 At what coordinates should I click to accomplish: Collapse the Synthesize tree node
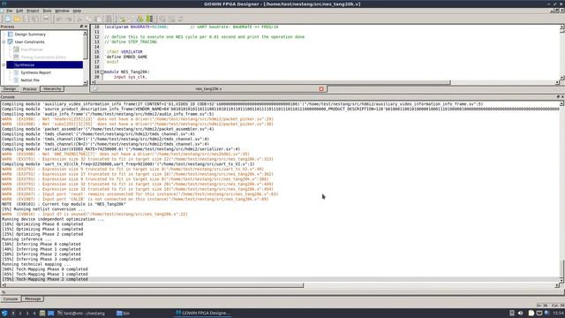click(x=4, y=64)
